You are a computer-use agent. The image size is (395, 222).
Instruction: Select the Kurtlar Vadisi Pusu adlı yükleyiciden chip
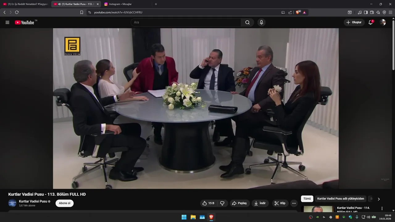[341, 199]
